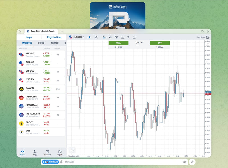Attach a file with the paperclip icon
This screenshot has height=168, width=228.
coord(184,162)
